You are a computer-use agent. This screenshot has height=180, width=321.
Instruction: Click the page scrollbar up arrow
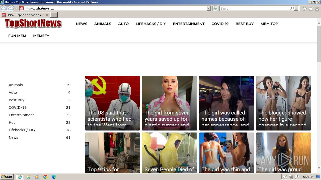click(x=319, y=23)
